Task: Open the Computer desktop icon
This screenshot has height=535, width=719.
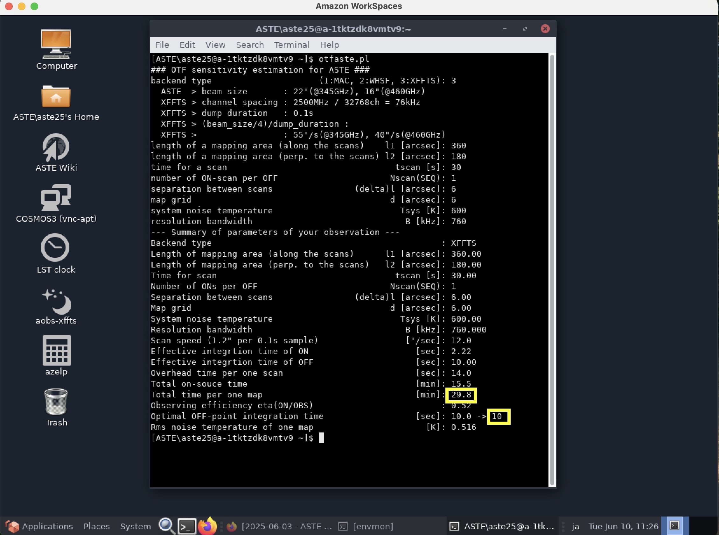Action: (x=56, y=44)
